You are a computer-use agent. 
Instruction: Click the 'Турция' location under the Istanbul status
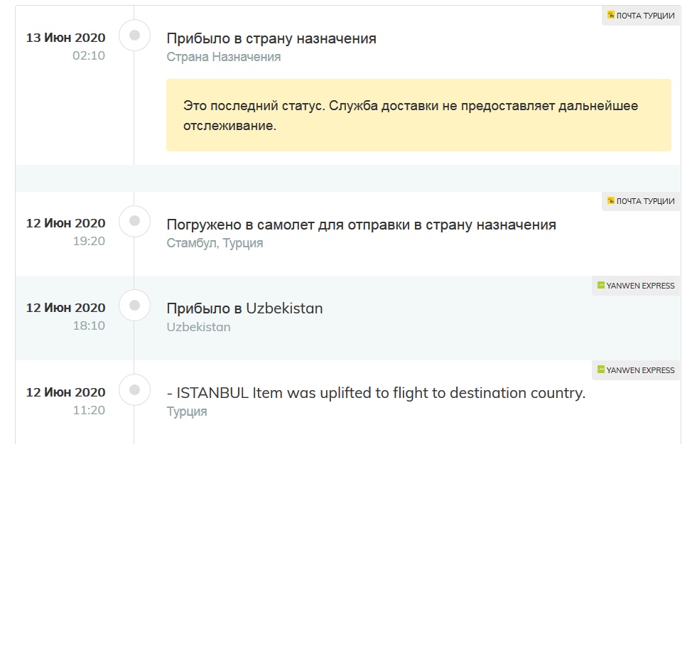point(186,411)
